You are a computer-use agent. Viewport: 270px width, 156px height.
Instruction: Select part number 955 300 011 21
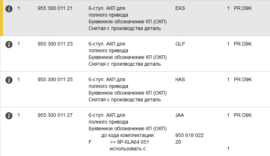click(55, 8)
